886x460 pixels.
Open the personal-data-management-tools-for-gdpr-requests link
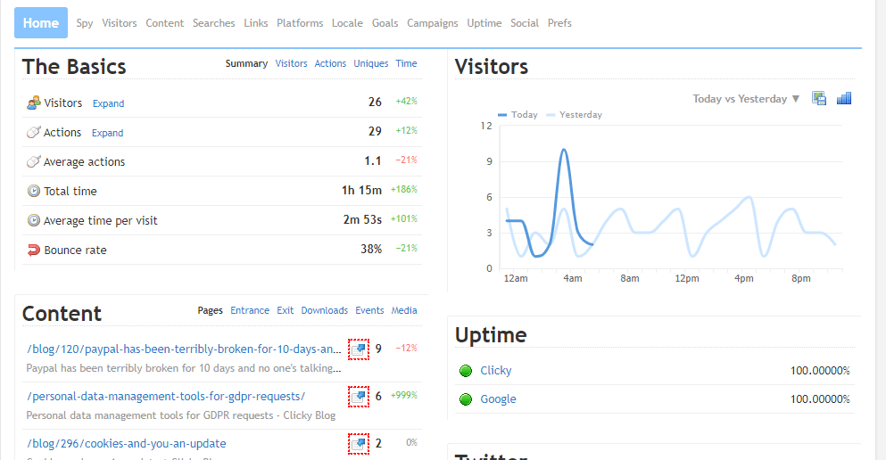(x=166, y=396)
